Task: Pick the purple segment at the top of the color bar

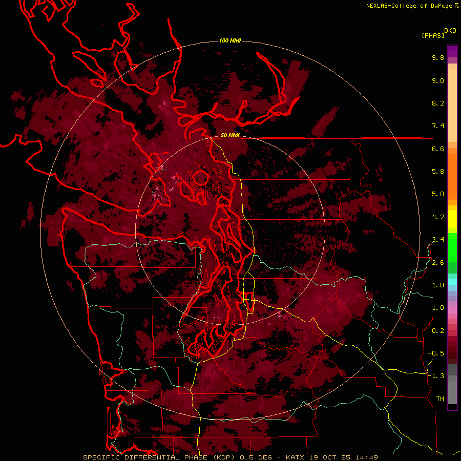Action: pyautogui.click(x=452, y=51)
